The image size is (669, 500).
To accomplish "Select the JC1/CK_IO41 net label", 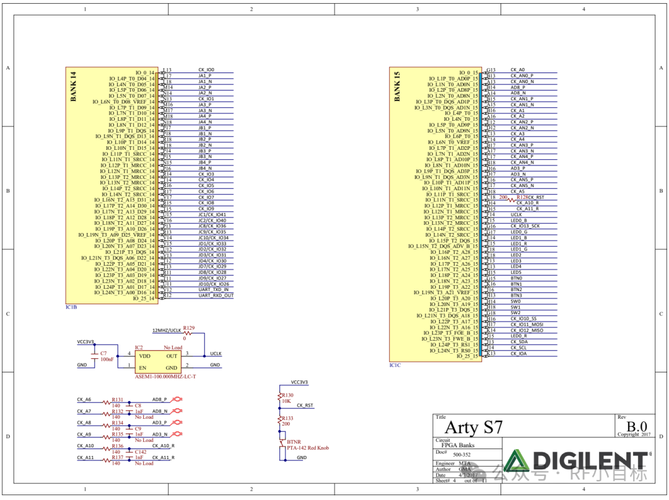I will click(x=212, y=214).
